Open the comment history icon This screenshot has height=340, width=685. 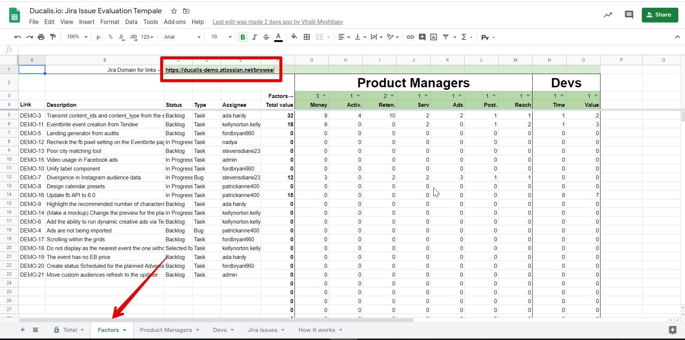tap(629, 15)
